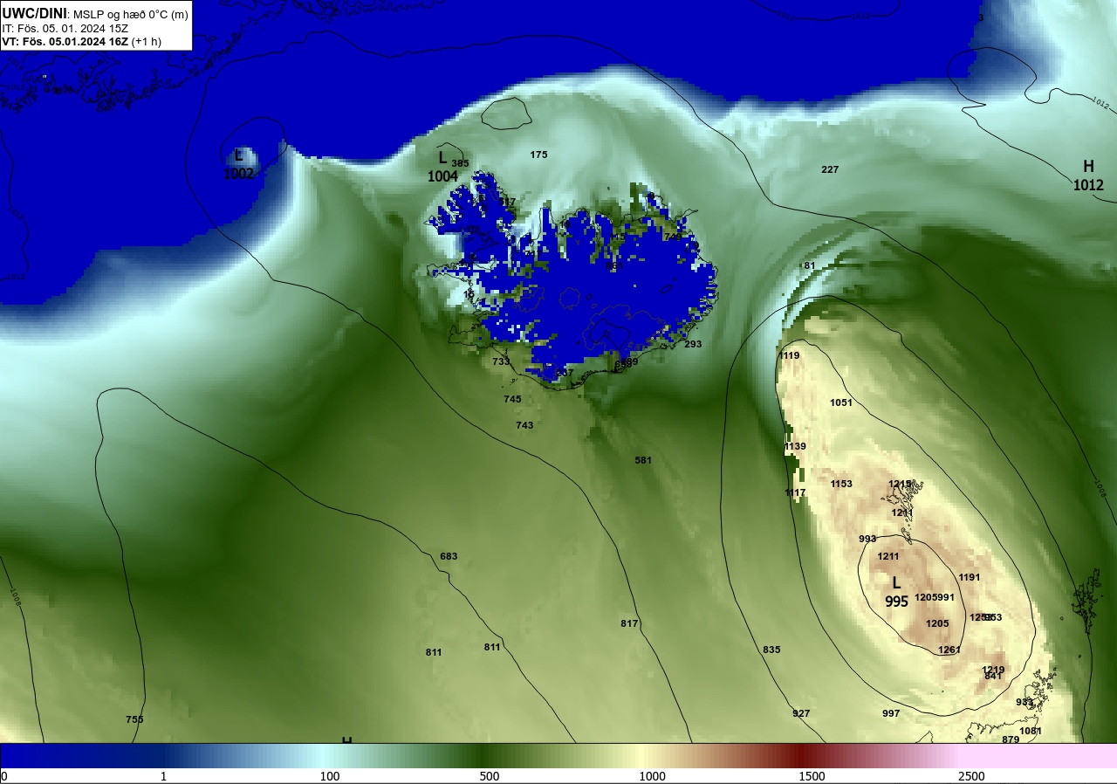The height and width of the screenshot is (784, 1117).
Task: Click the 993 height value
Action: pos(867,539)
